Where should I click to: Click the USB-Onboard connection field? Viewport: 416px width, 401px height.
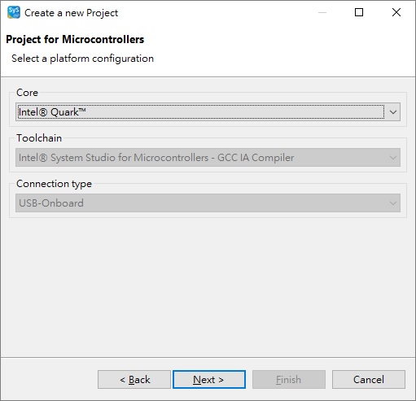click(208, 203)
